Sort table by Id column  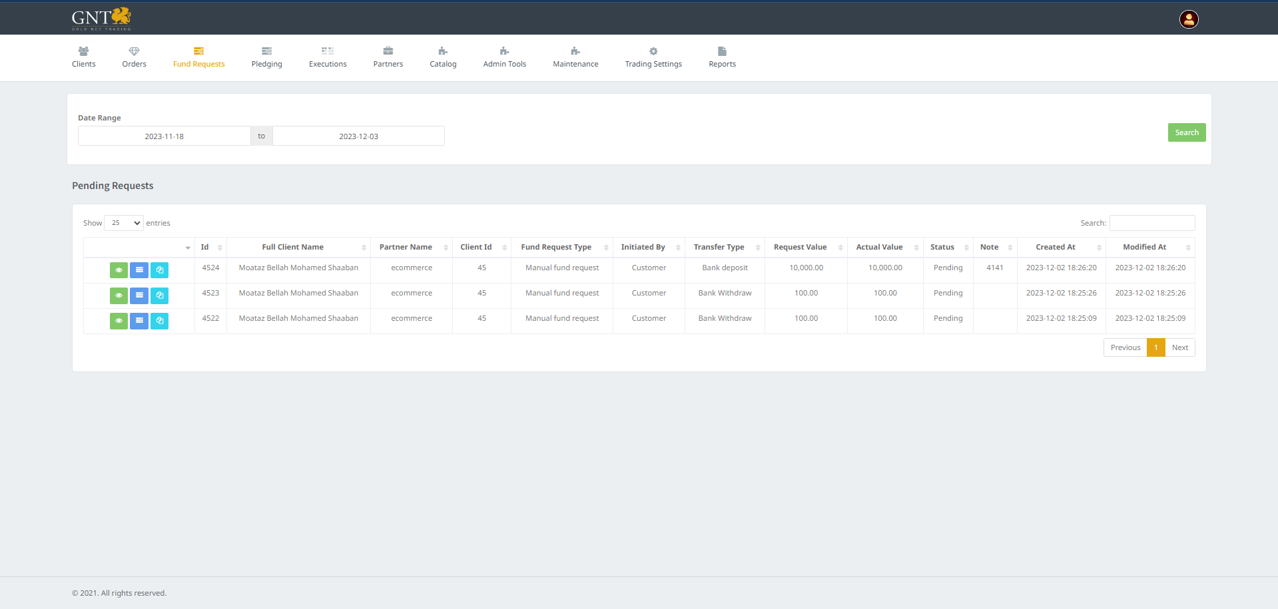210,248
